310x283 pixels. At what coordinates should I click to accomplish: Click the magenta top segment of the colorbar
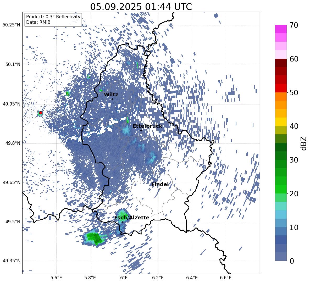tap(281, 29)
